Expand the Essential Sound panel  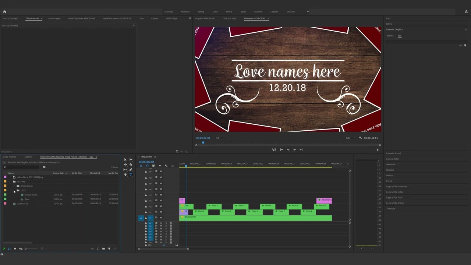click(393, 153)
